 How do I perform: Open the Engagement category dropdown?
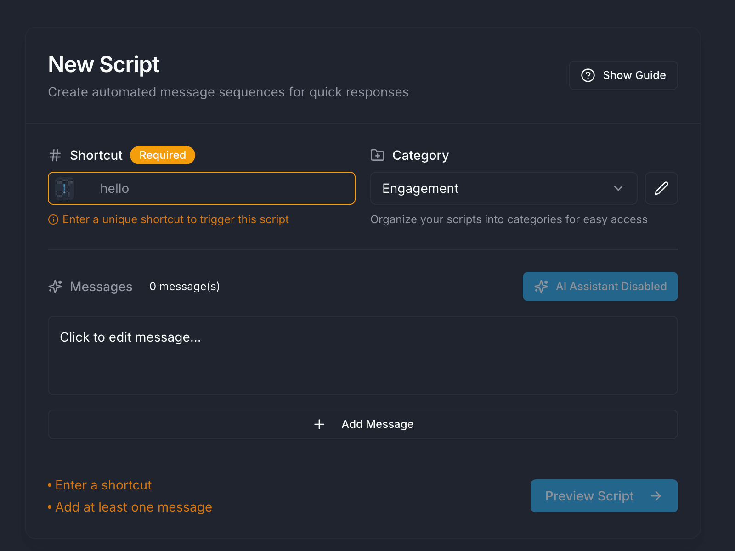(x=503, y=188)
